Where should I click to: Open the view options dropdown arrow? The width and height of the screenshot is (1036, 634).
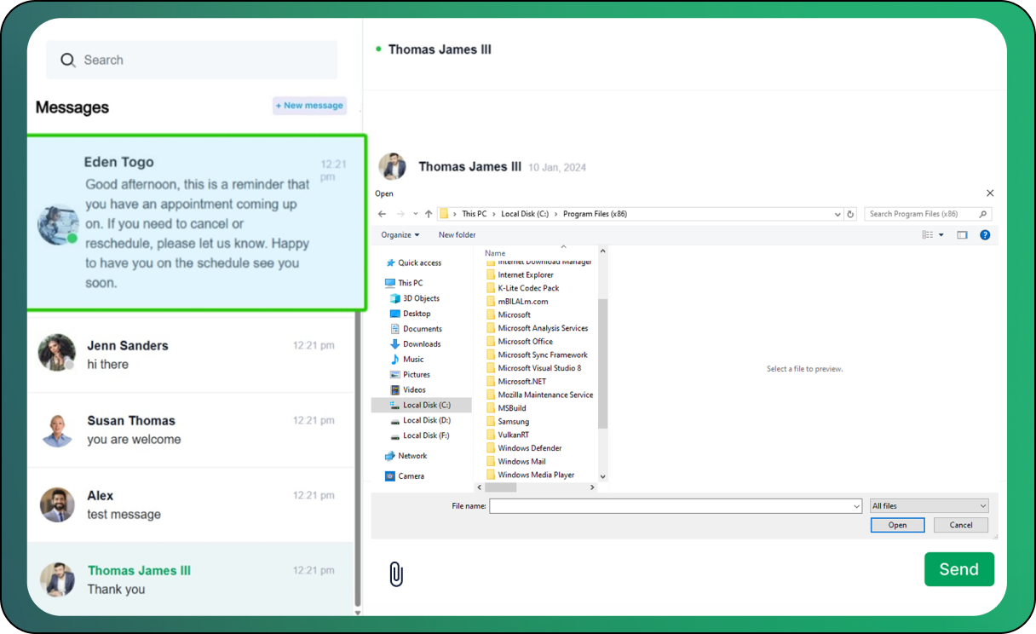[941, 235]
